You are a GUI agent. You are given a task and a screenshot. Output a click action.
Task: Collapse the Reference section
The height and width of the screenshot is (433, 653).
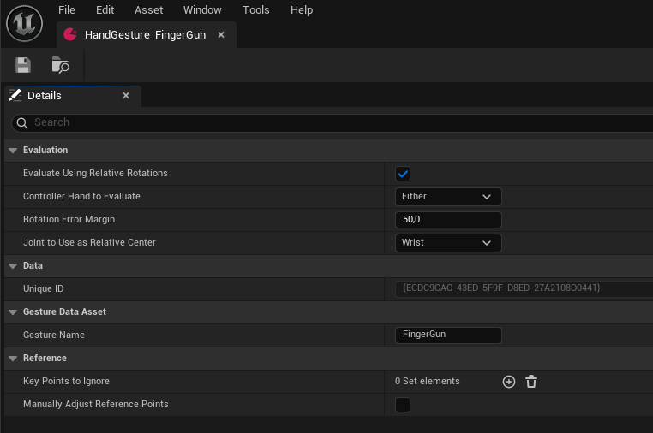point(13,359)
